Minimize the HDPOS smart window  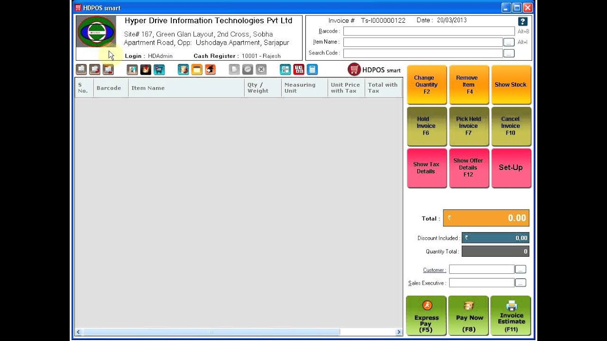click(506, 8)
